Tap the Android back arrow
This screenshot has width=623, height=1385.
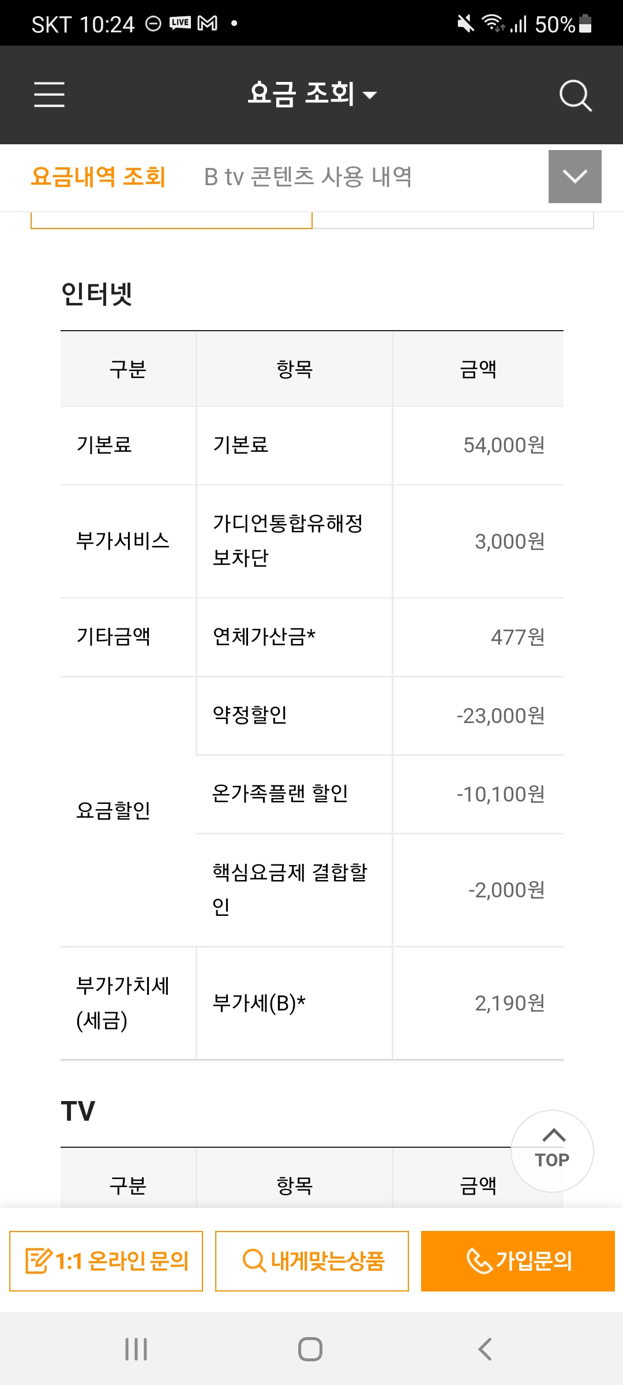[485, 1349]
